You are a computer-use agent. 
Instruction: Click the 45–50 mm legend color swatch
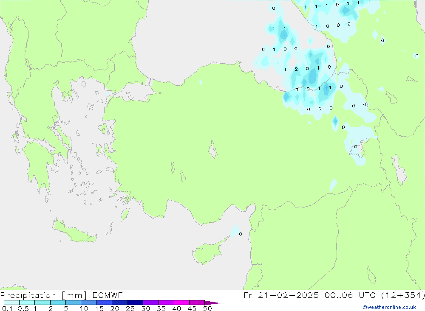(197, 303)
